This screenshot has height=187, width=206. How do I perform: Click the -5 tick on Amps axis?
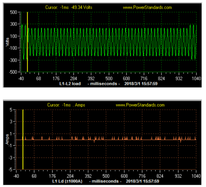click(13, 169)
